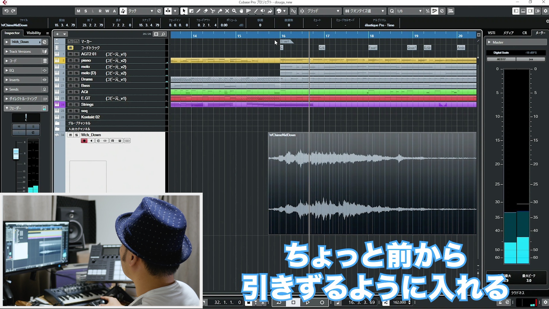This screenshot has width=549, height=309.
Task: Click the track list search magnifier
Action: [x=164, y=34]
